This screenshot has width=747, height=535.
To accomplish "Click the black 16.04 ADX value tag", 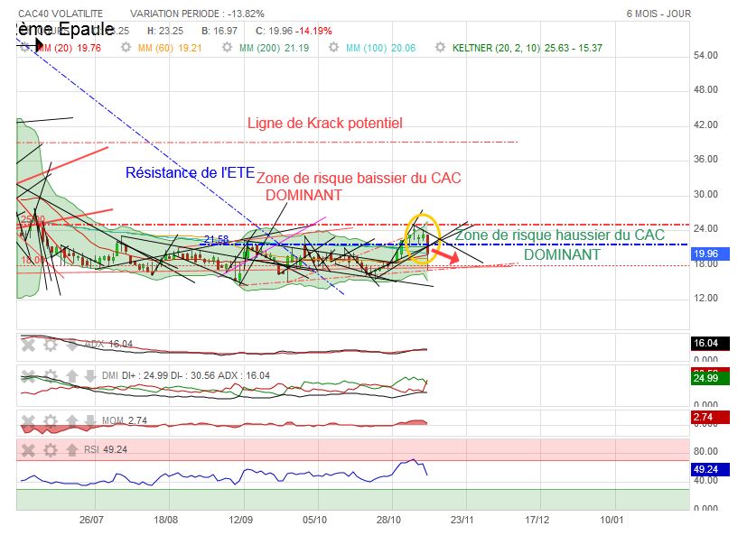I will coord(710,343).
